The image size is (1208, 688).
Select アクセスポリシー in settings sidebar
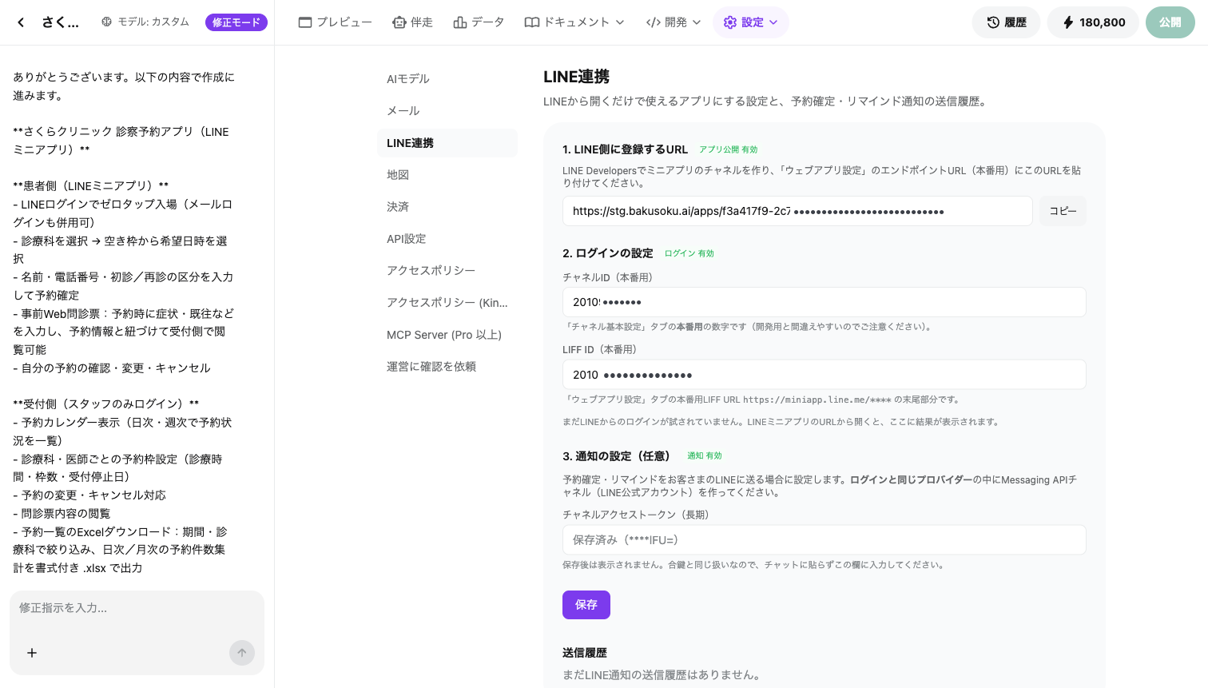point(447,271)
